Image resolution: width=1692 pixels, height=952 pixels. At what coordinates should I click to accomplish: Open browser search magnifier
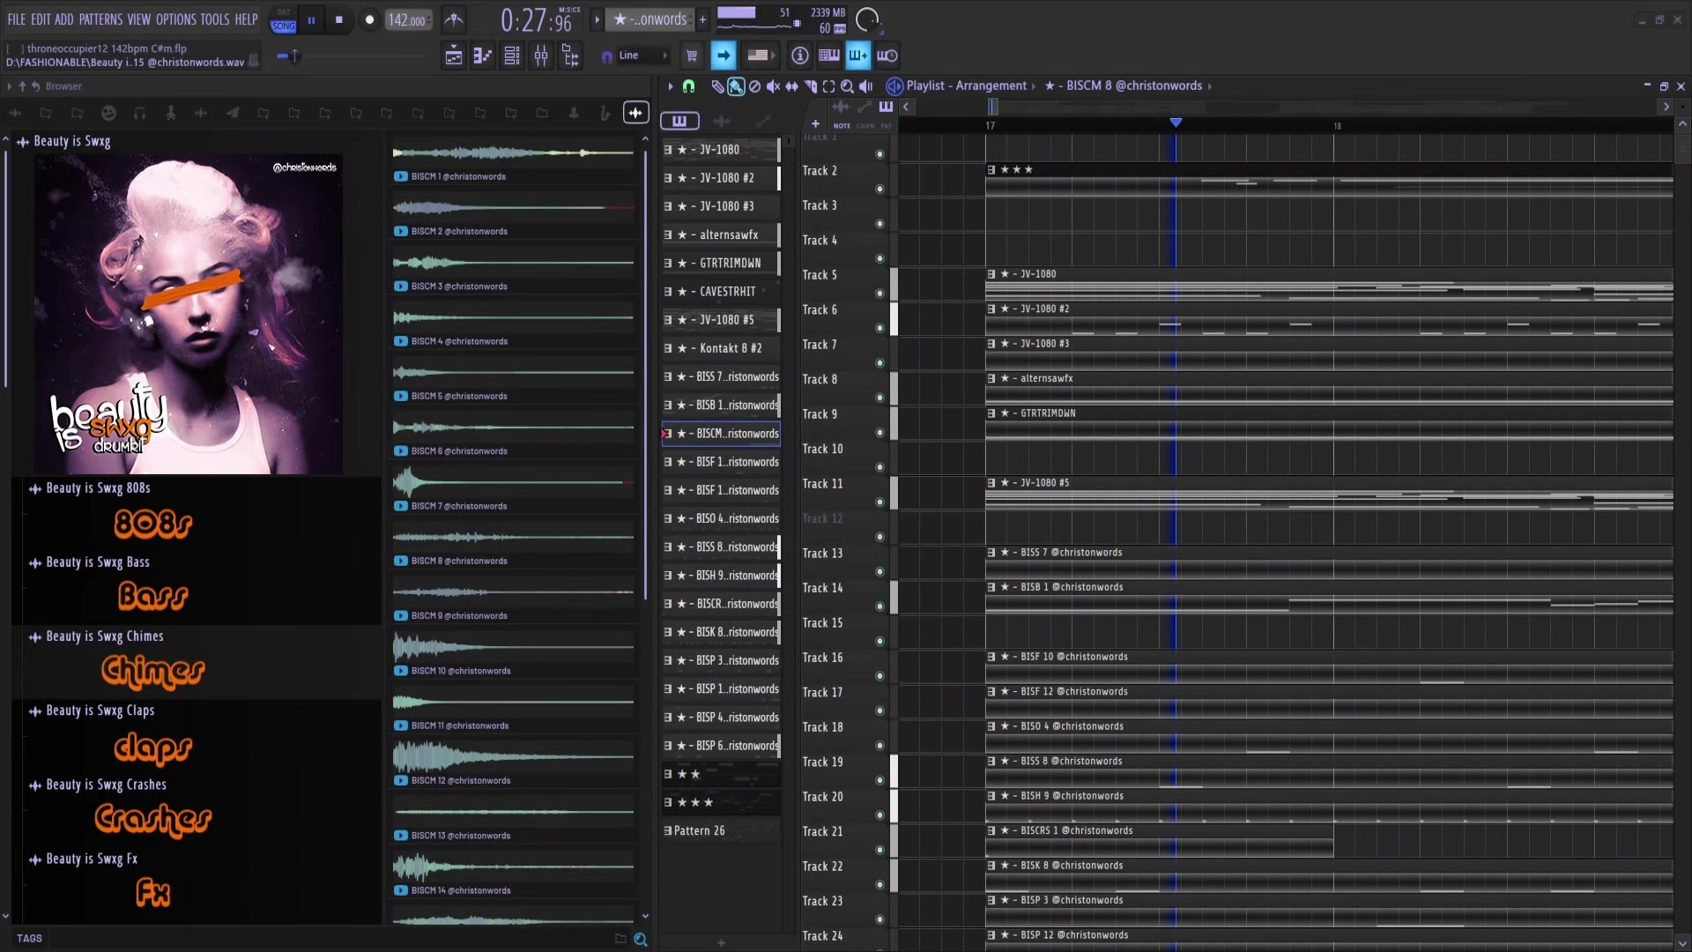[641, 940]
